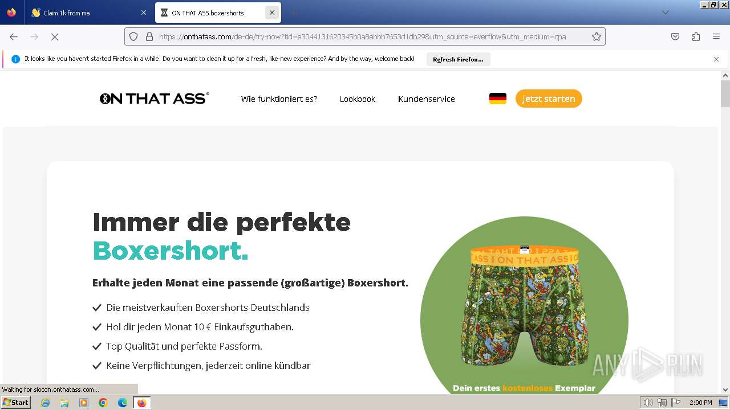Image resolution: width=730 pixels, height=410 pixels.
Task: Click the network tray icon
Action: click(662, 403)
